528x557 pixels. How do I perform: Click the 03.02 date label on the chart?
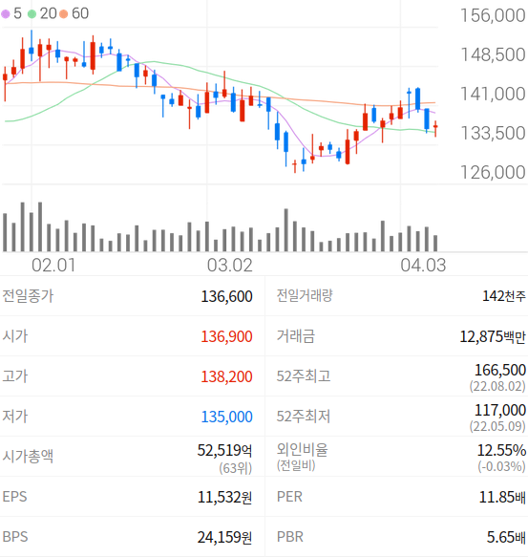pos(230,265)
